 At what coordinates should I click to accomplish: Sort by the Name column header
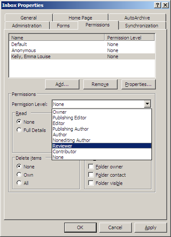[x=57, y=37]
